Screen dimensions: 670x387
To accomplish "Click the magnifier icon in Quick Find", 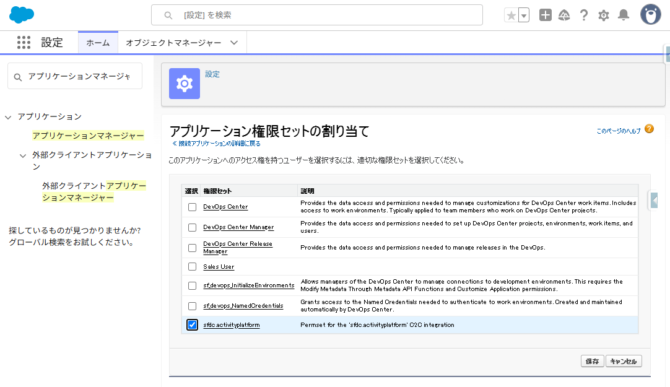I will pyautogui.click(x=18, y=77).
